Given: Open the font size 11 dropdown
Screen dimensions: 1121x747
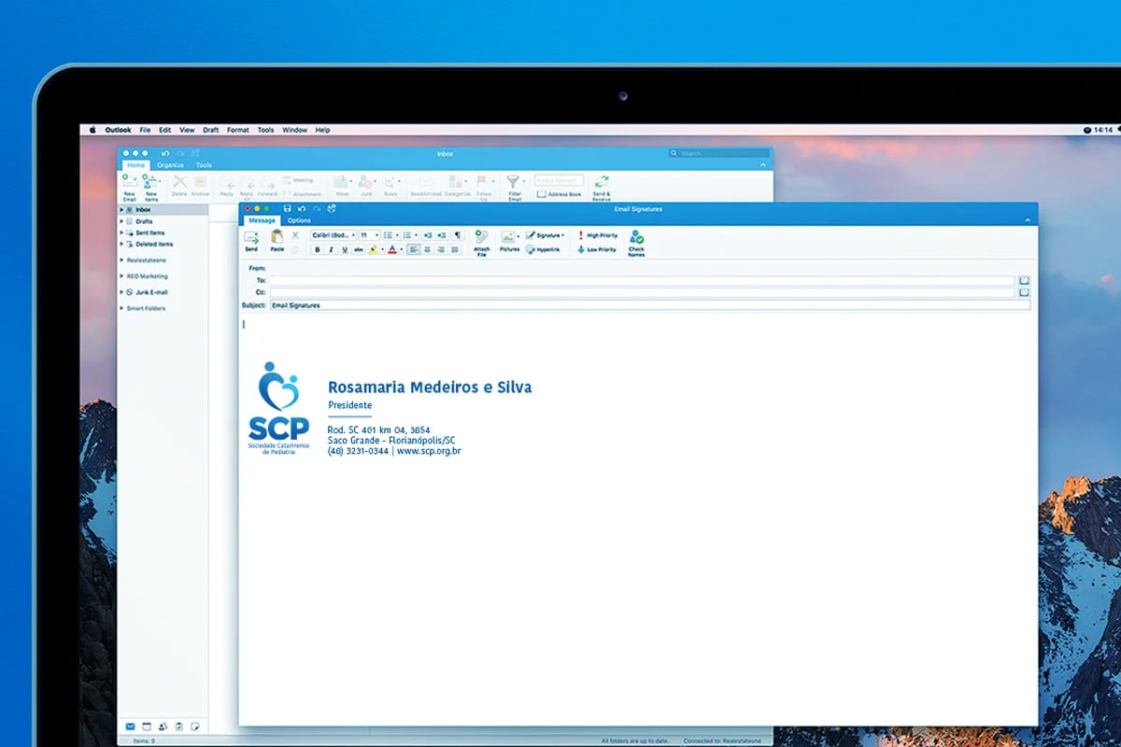Looking at the screenshot, I should [370, 235].
